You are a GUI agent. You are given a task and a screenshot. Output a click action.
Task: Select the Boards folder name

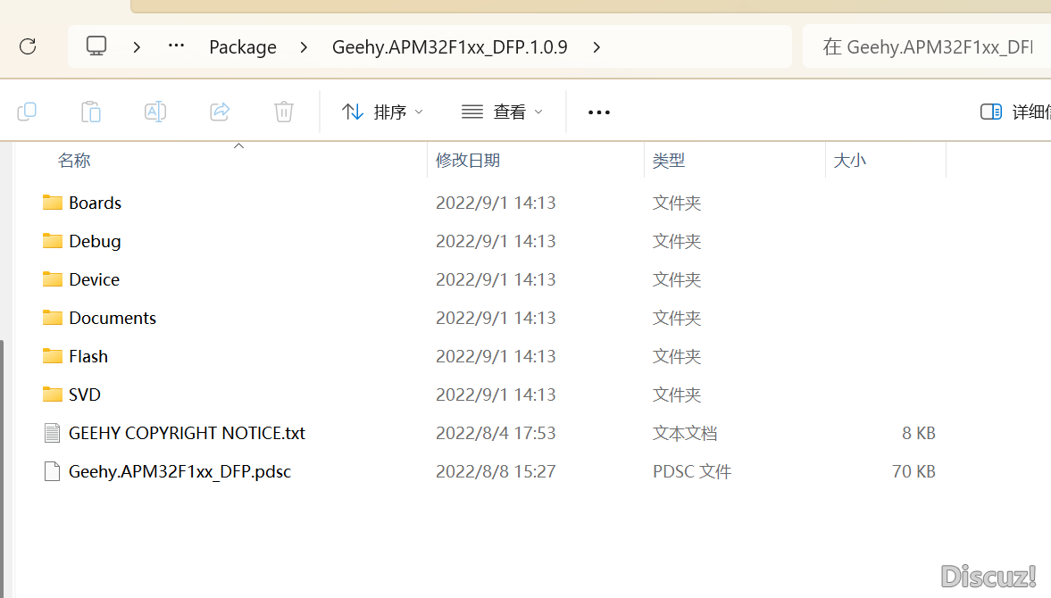click(96, 203)
